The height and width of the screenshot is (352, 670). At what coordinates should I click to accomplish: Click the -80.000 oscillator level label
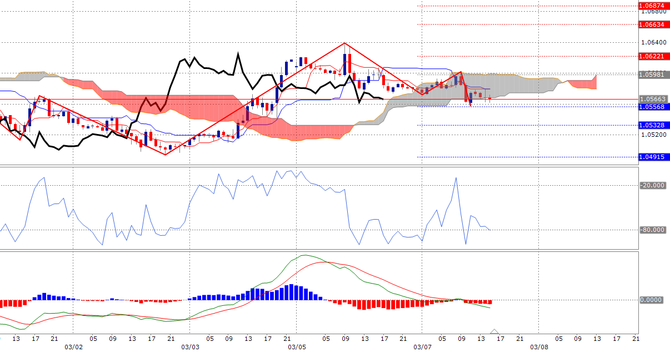pyautogui.click(x=652, y=230)
